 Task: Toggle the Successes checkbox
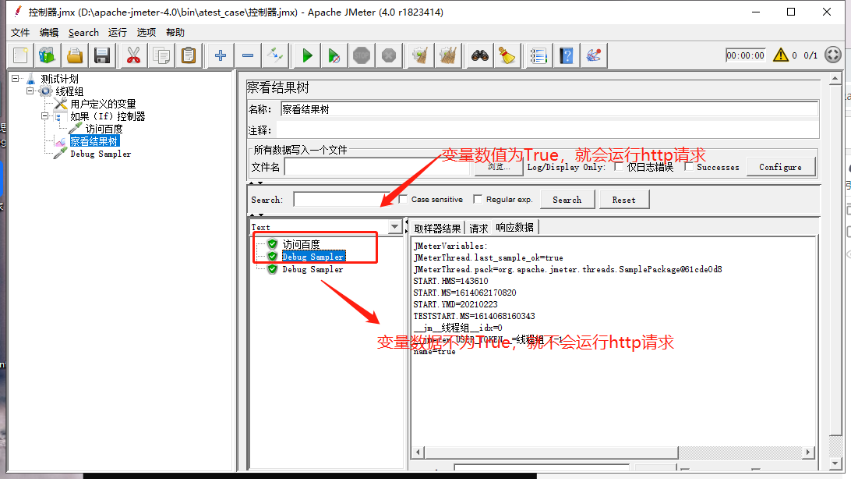point(689,167)
